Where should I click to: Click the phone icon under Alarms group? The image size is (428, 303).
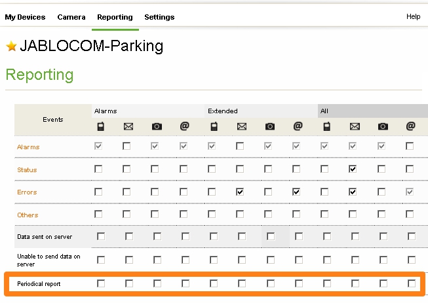(x=100, y=126)
